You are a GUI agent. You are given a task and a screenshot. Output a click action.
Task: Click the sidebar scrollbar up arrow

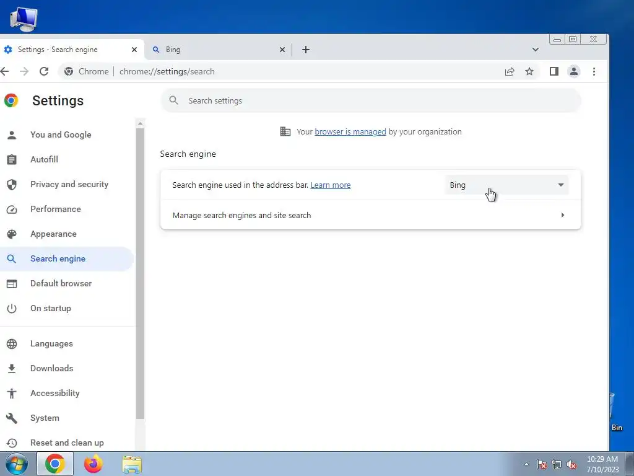tap(141, 123)
